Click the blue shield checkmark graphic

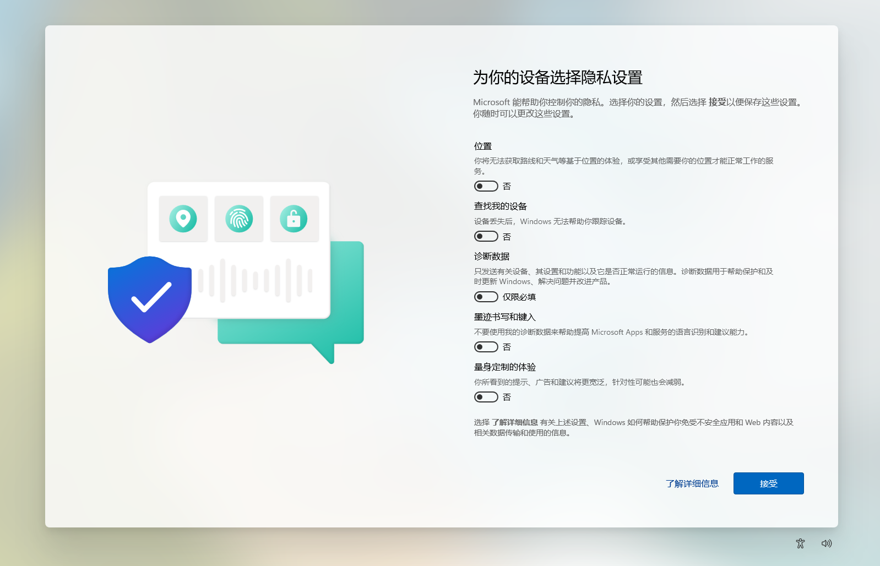149,298
